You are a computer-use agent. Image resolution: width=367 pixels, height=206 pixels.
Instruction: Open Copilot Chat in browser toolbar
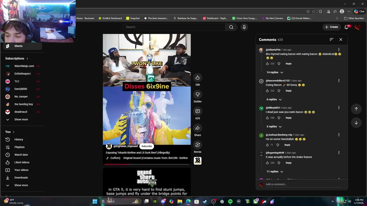pyautogui.click(x=359, y=11)
